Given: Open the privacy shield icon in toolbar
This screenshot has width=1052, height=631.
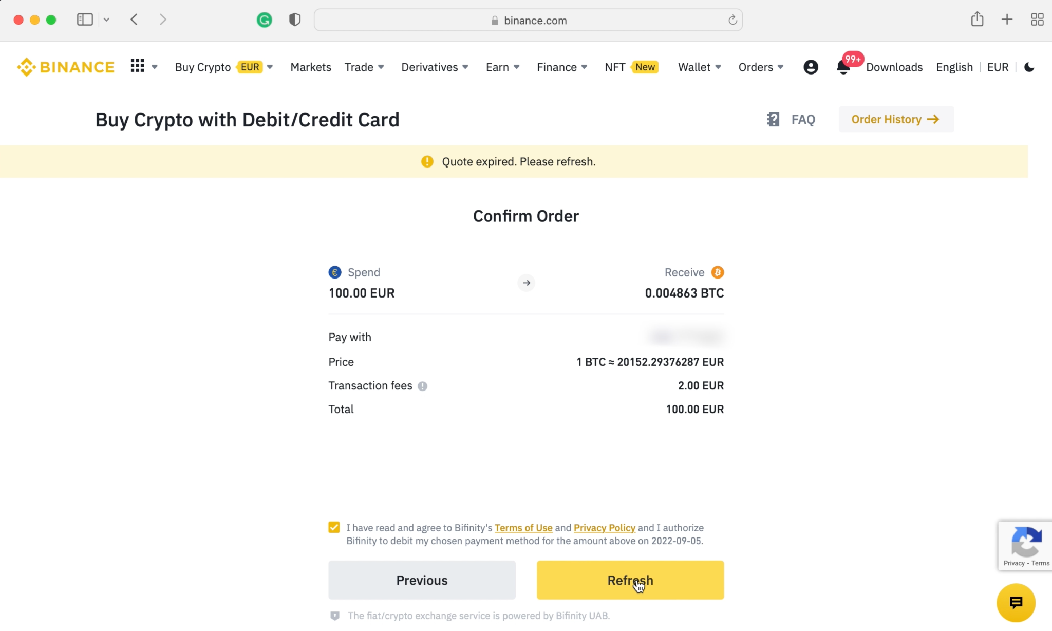Looking at the screenshot, I should click(x=294, y=20).
